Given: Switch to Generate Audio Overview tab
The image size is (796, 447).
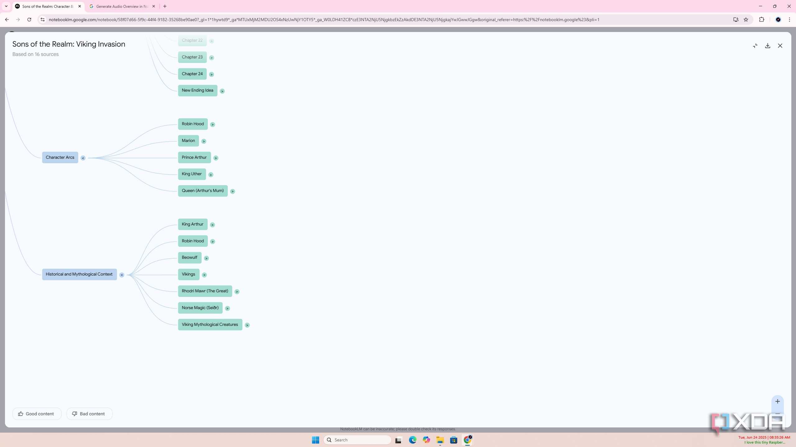Looking at the screenshot, I should pos(122,6).
